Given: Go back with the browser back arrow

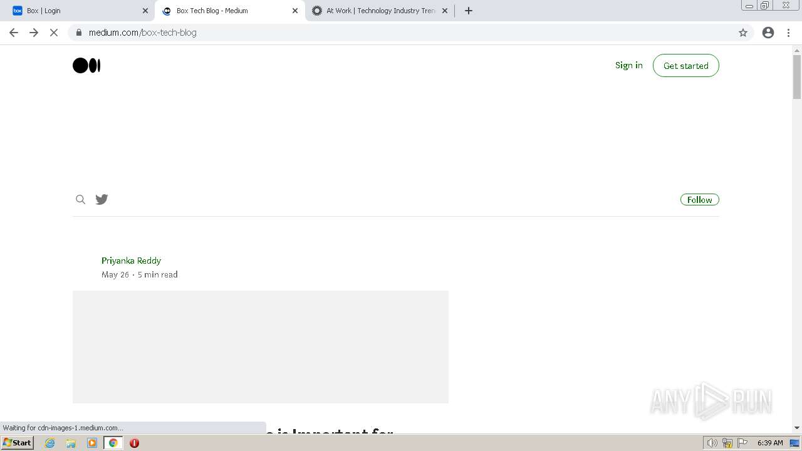Looking at the screenshot, I should tap(14, 33).
